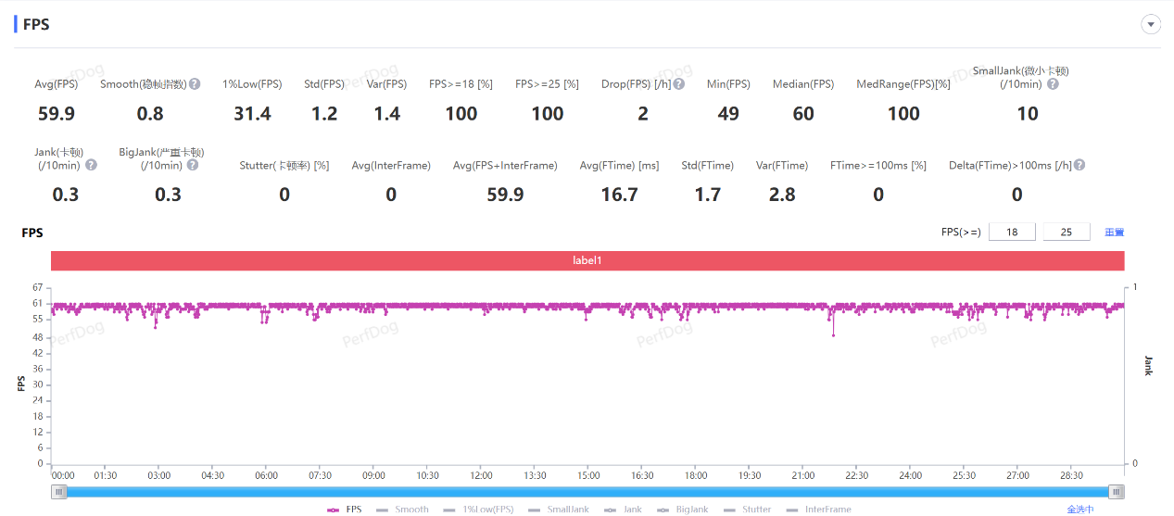This screenshot has width=1174, height=516.
Task: Click help icon beside Drop(FPS) [/h]
Action: pyautogui.click(x=679, y=84)
